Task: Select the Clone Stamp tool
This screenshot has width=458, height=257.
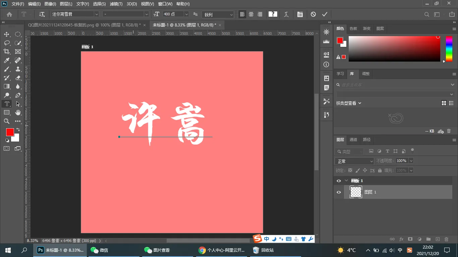Action: [18, 69]
